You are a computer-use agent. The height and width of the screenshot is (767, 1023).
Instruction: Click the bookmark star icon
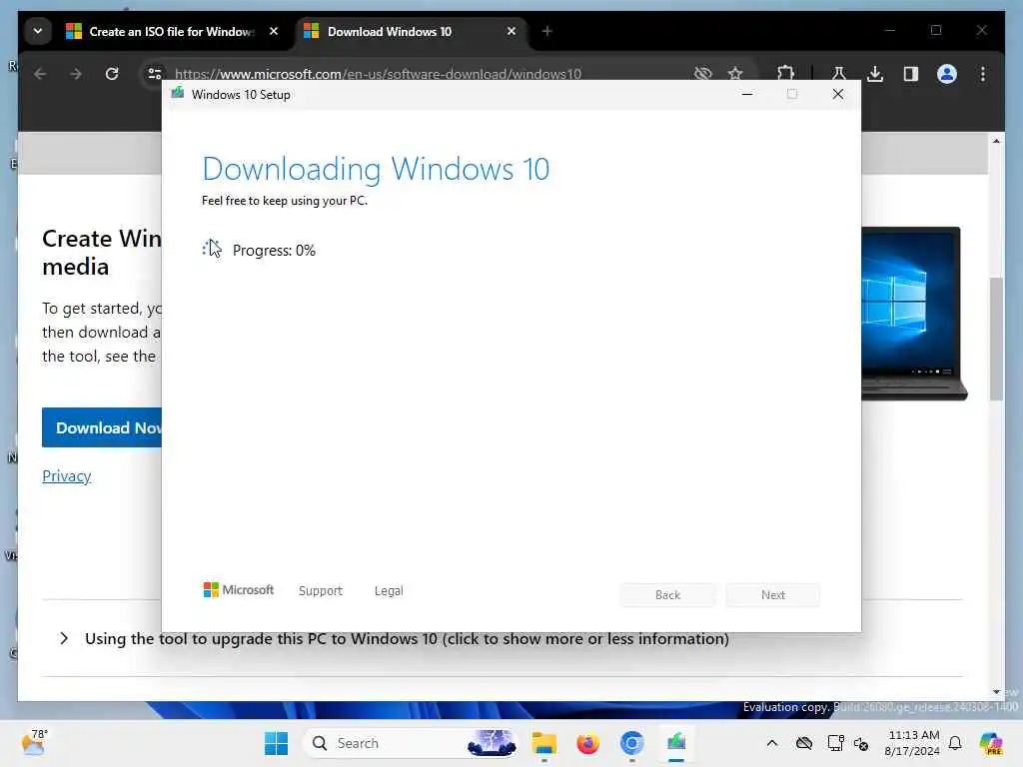(x=735, y=74)
